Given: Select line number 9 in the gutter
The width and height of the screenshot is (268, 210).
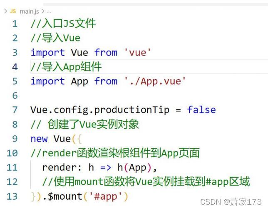Looking at the screenshot, I should tap(15, 139).
